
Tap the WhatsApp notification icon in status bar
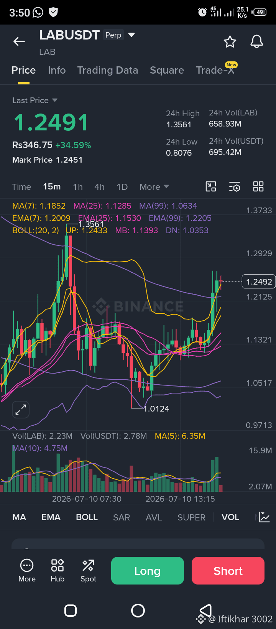pyautogui.click(x=38, y=12)
